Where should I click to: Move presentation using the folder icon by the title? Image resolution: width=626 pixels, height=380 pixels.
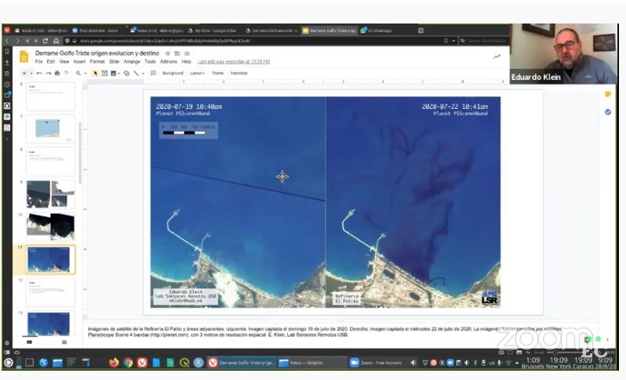[x=177, y=53]
